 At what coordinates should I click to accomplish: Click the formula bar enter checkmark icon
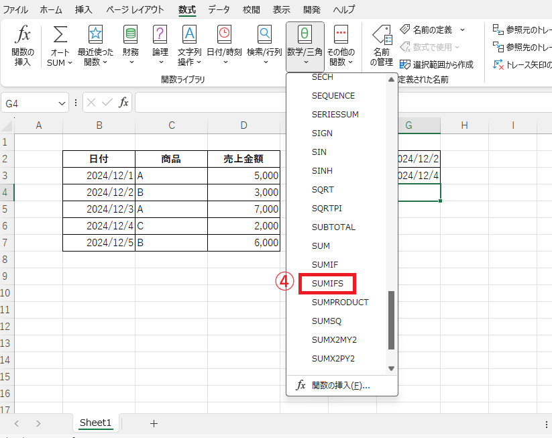click(x=107, y=103)
